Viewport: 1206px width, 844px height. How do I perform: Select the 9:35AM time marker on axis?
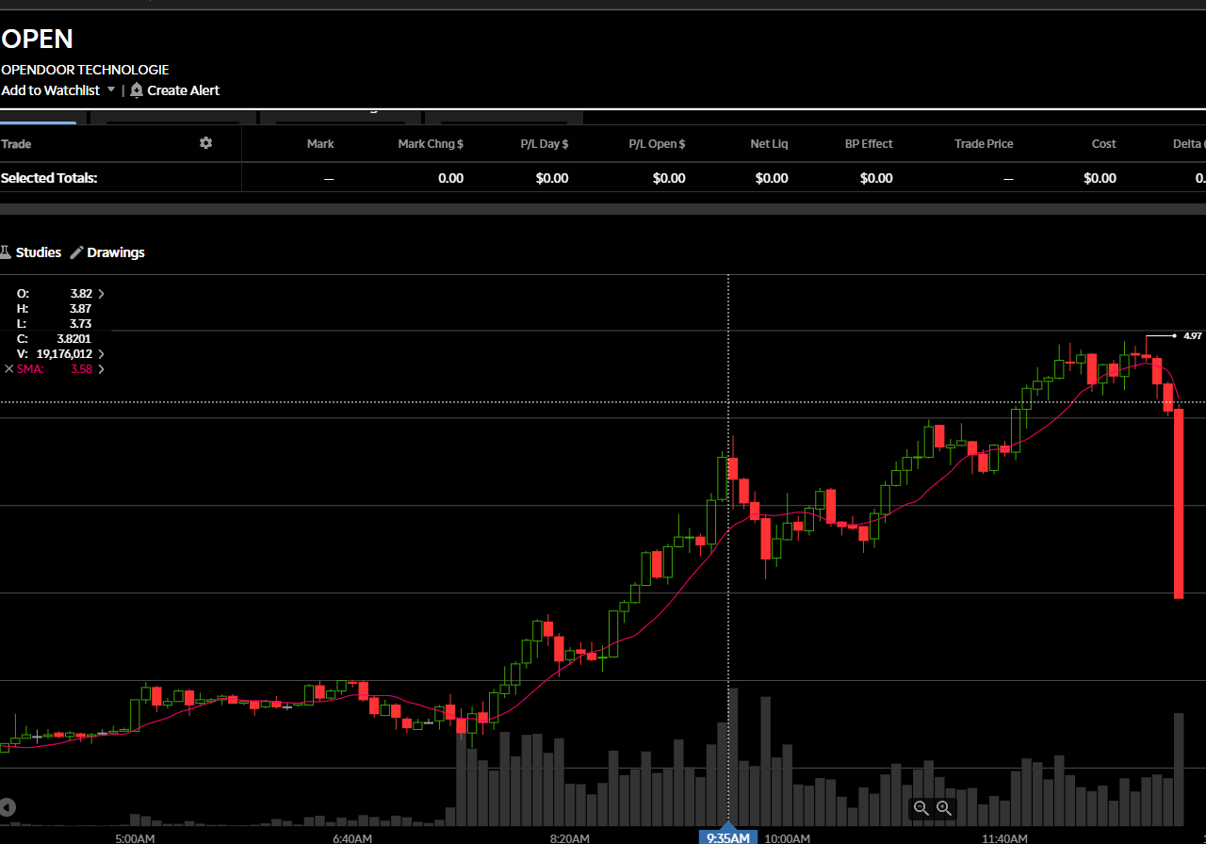point(728,837)
